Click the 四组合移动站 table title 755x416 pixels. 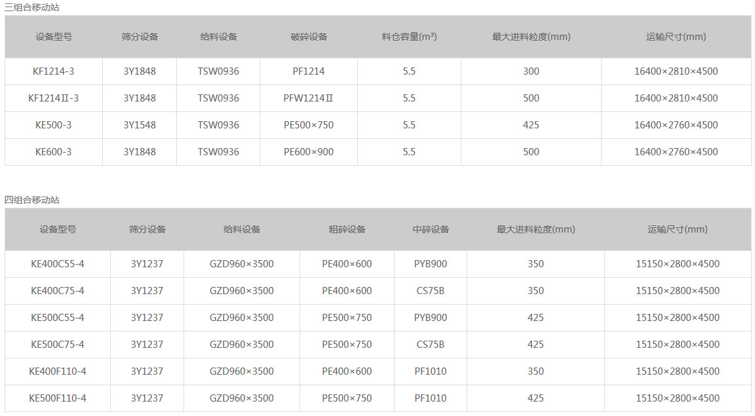pyautogui.click(x=31, y=200)
